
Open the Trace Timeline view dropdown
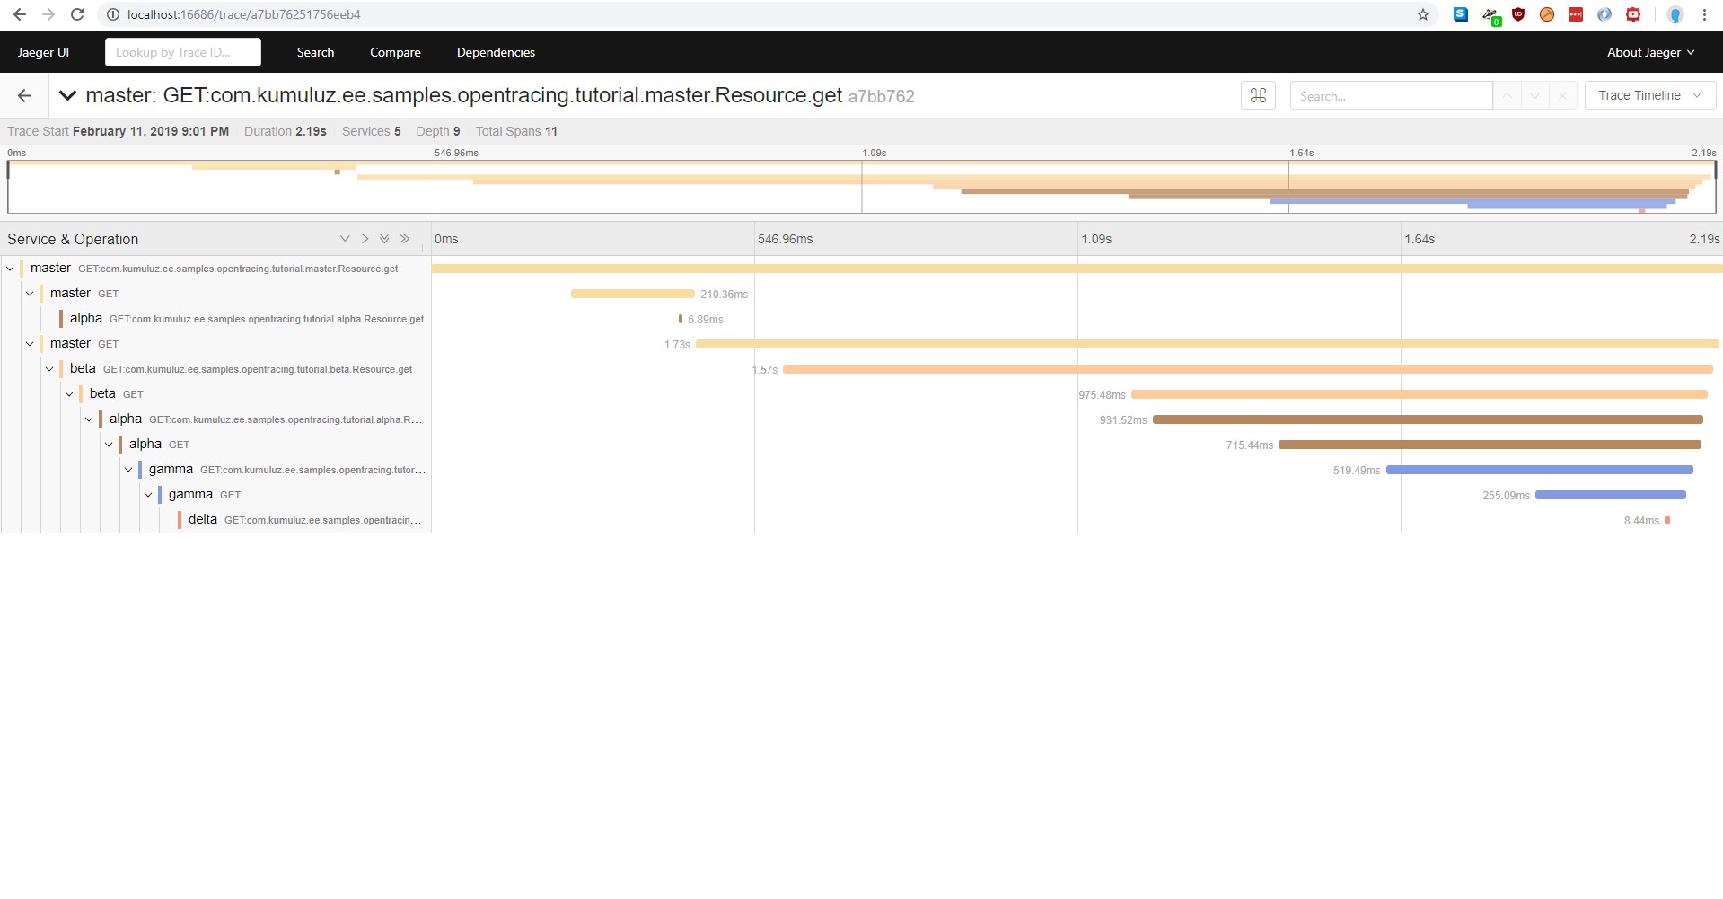tap(1649, 95)
